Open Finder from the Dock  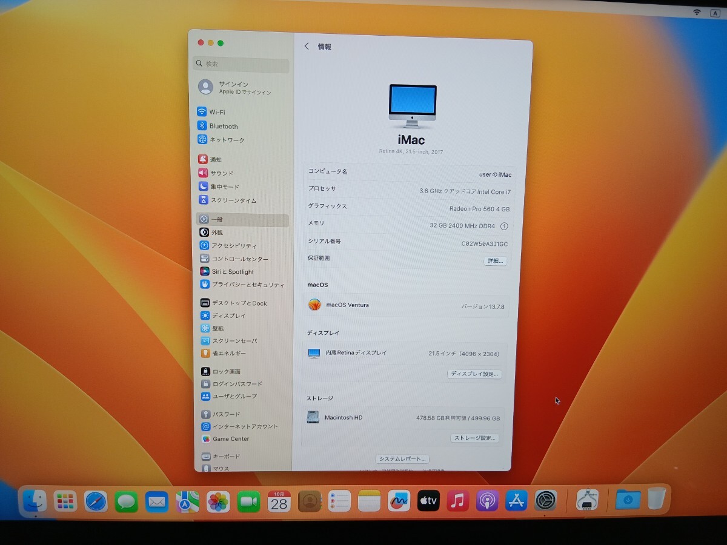pyautogui.click(x=35, y=501)
